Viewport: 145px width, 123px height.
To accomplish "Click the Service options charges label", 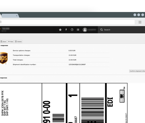I will 22,51.
